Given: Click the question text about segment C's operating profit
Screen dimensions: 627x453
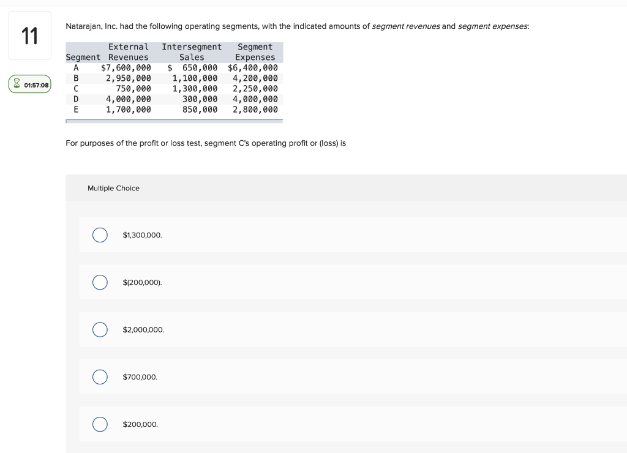Looking at the screenshot, I should [x=206, y=143].
